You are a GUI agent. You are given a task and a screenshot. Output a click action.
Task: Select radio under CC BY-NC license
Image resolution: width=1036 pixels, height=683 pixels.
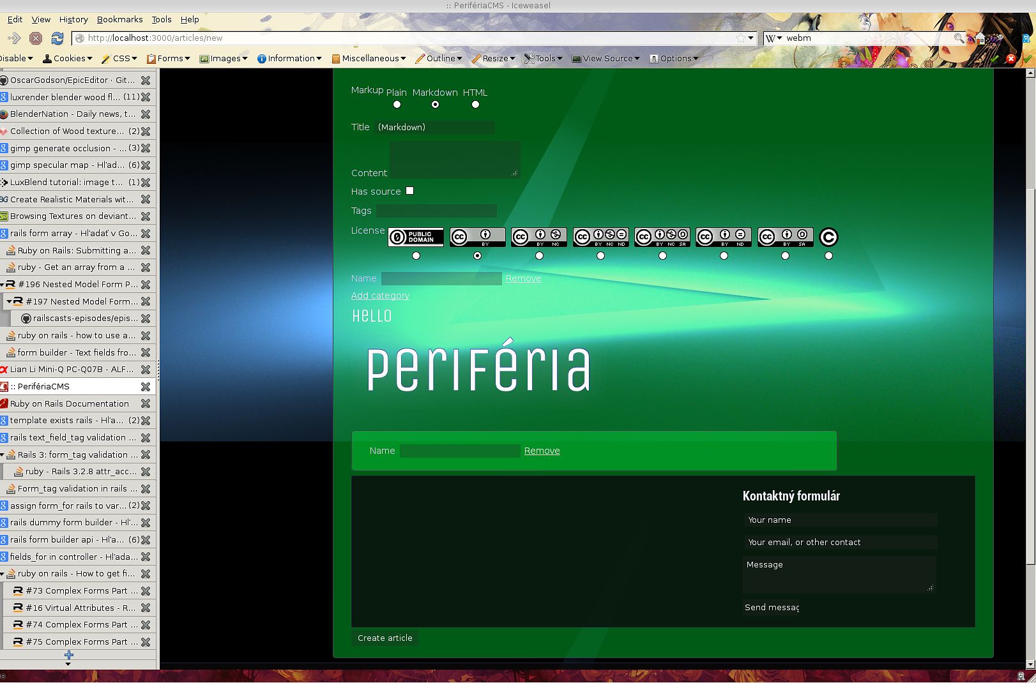pyautogui.click(x=539, y=256)
